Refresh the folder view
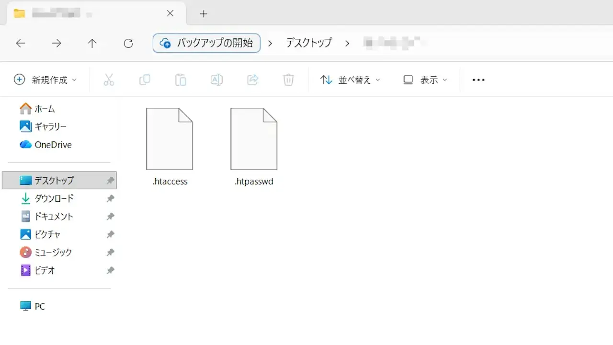The height and width of the screenshot is (345, 613). (x=128, y=43)
